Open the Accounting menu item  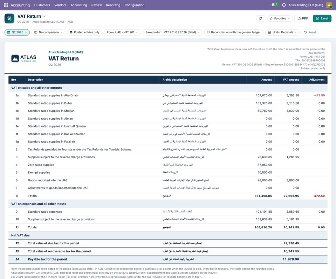(x=79, y=5)
